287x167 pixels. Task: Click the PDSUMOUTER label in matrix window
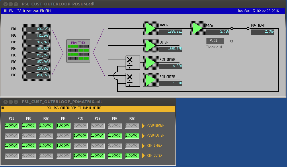(155, 135)
